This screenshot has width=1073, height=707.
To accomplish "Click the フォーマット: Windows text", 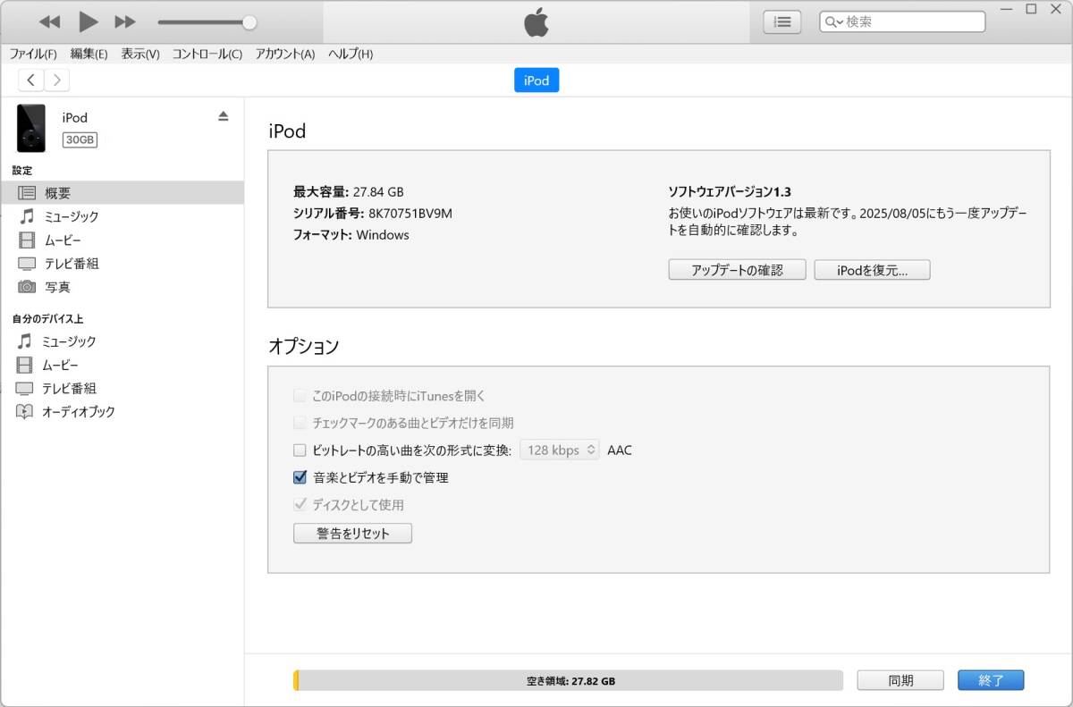I will tap(351, 235).
